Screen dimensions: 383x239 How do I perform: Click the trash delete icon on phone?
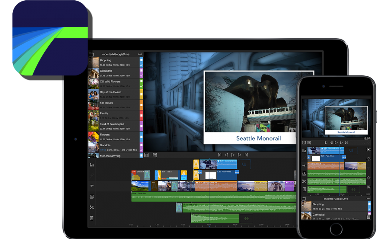(304, 189)
